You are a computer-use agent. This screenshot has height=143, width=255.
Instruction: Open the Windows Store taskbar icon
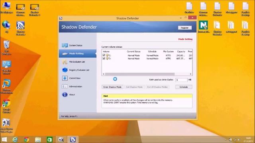pos(49,139)
